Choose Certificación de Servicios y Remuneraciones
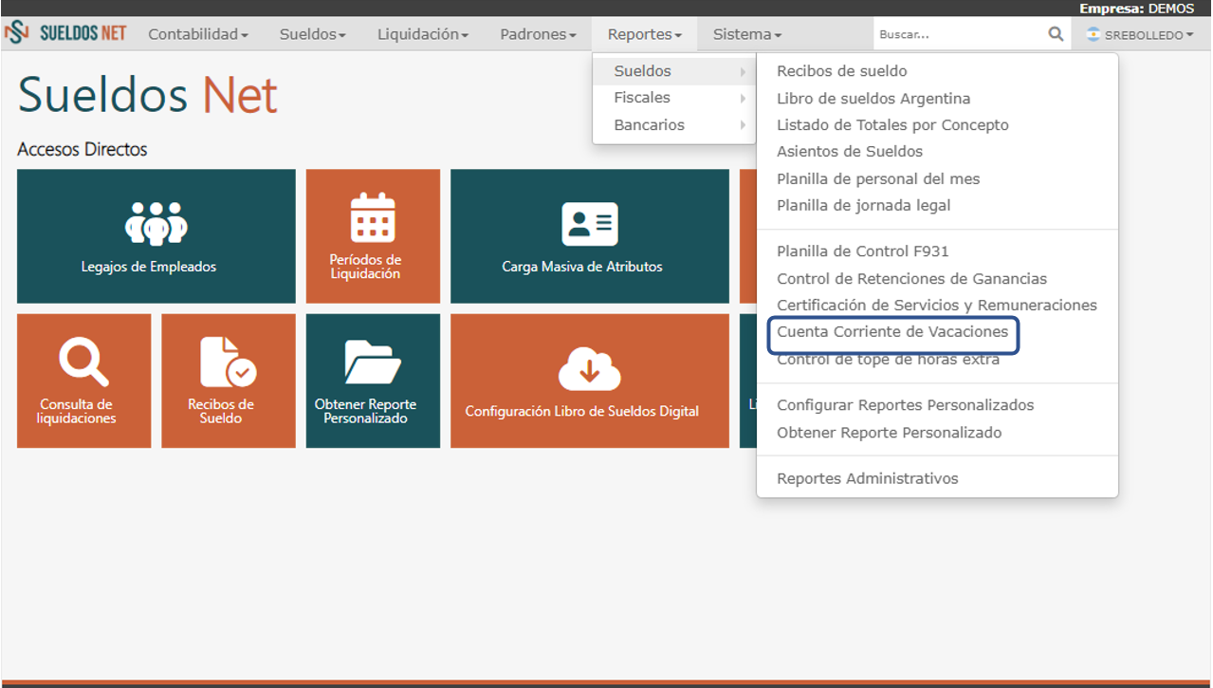Viewport: 1213px width, 688px height. pos(937,306)
